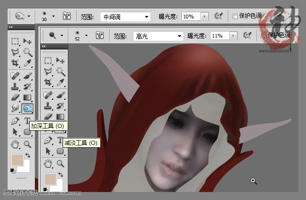Viewport: 306px width, 200px height.
Task: Select the History Brush tool in left toolbox
Action: (27, 87)
